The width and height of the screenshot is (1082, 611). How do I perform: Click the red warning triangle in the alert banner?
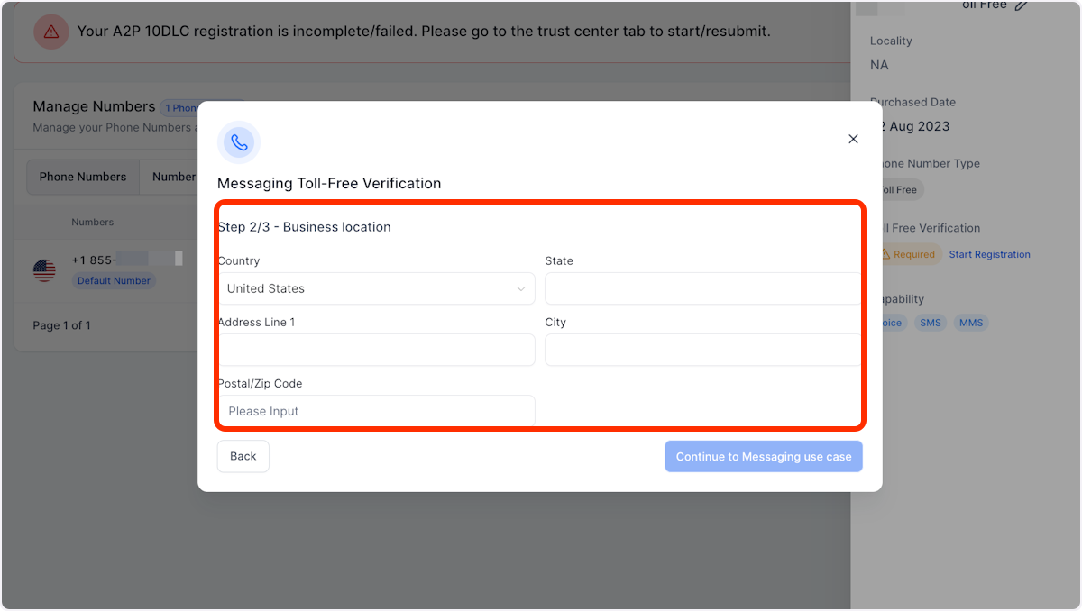(50, 31)
